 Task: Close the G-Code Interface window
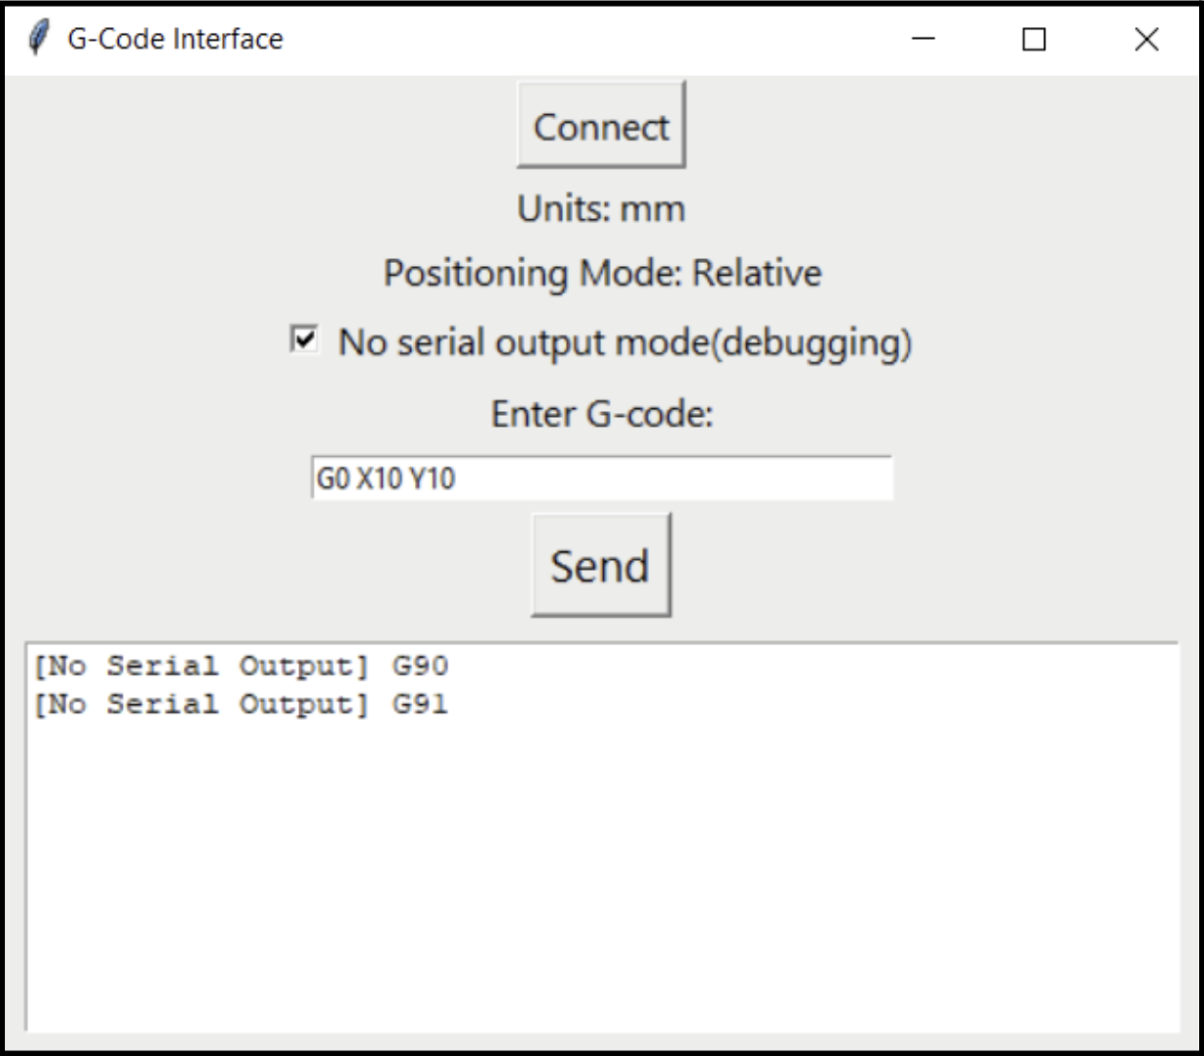pos(1146,39)
